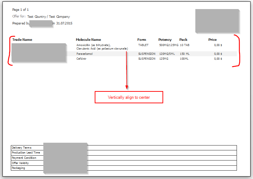Click the '10 TAB' pack cell
Viewport: 253px width, 179px height.
[x=185, y=45]
